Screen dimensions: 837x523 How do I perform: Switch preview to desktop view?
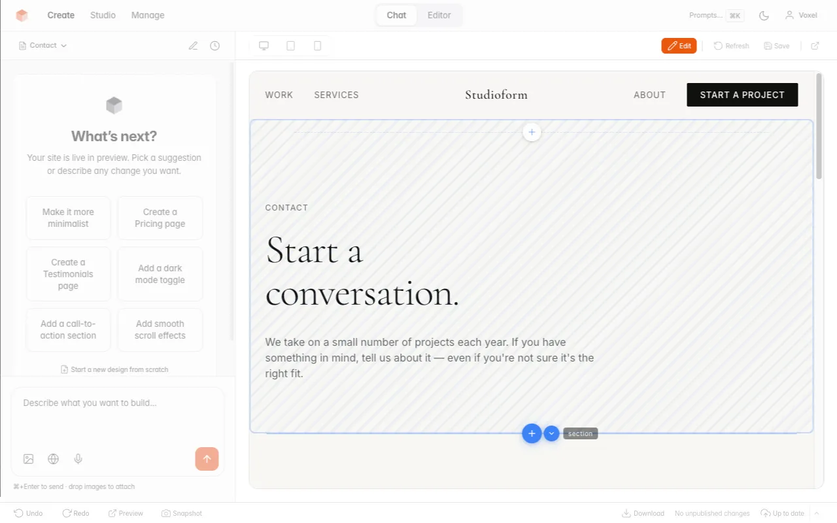(x=264, y=45)
